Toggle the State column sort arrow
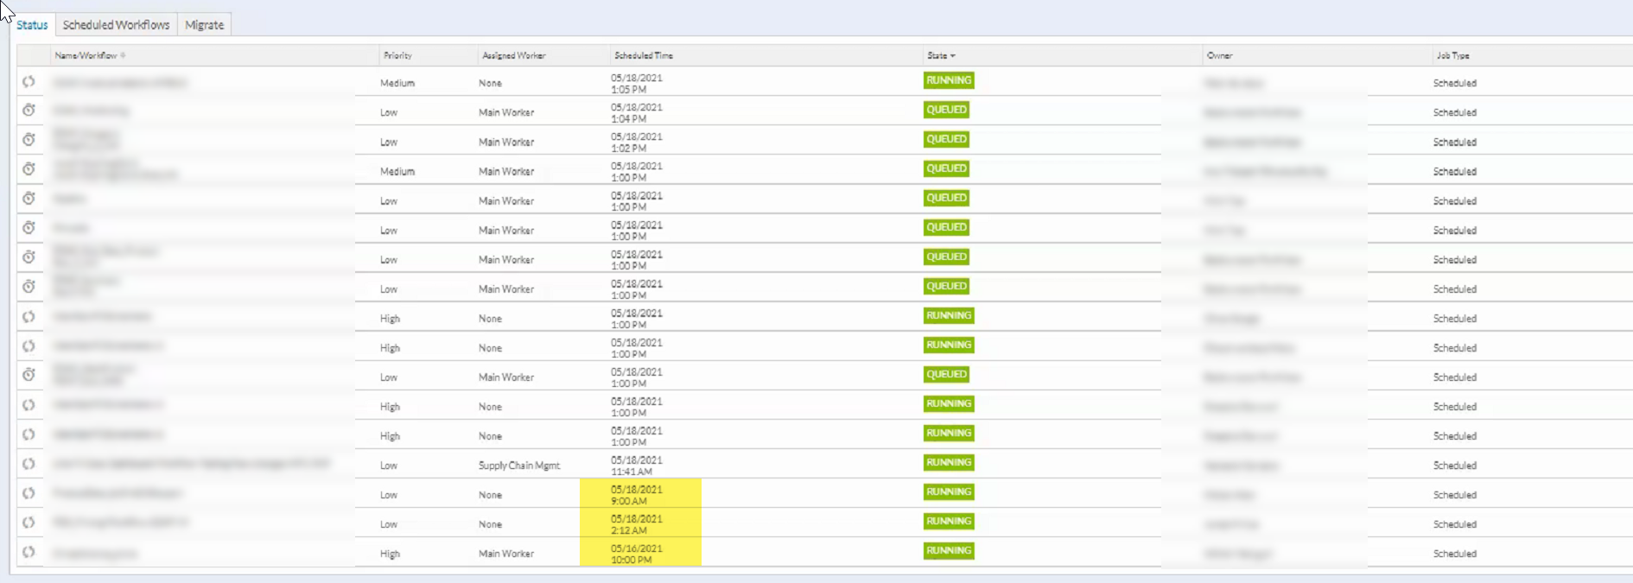This screenshot has width=1633, height=583. click(x=952, y=55)
